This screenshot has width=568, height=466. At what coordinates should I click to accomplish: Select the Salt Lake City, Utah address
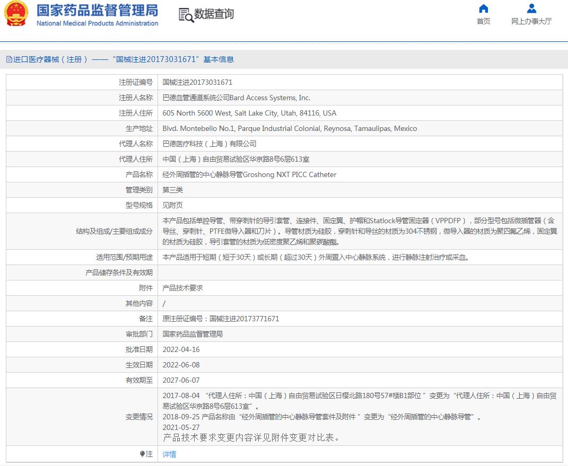[249, 113]
